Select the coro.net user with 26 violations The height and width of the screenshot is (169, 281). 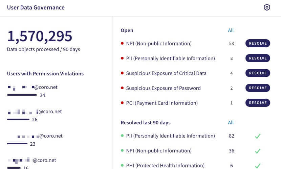[35, 112]
